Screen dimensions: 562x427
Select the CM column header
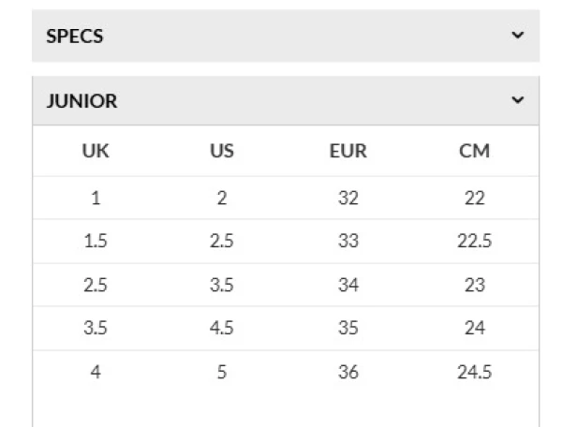pos(475,151)
